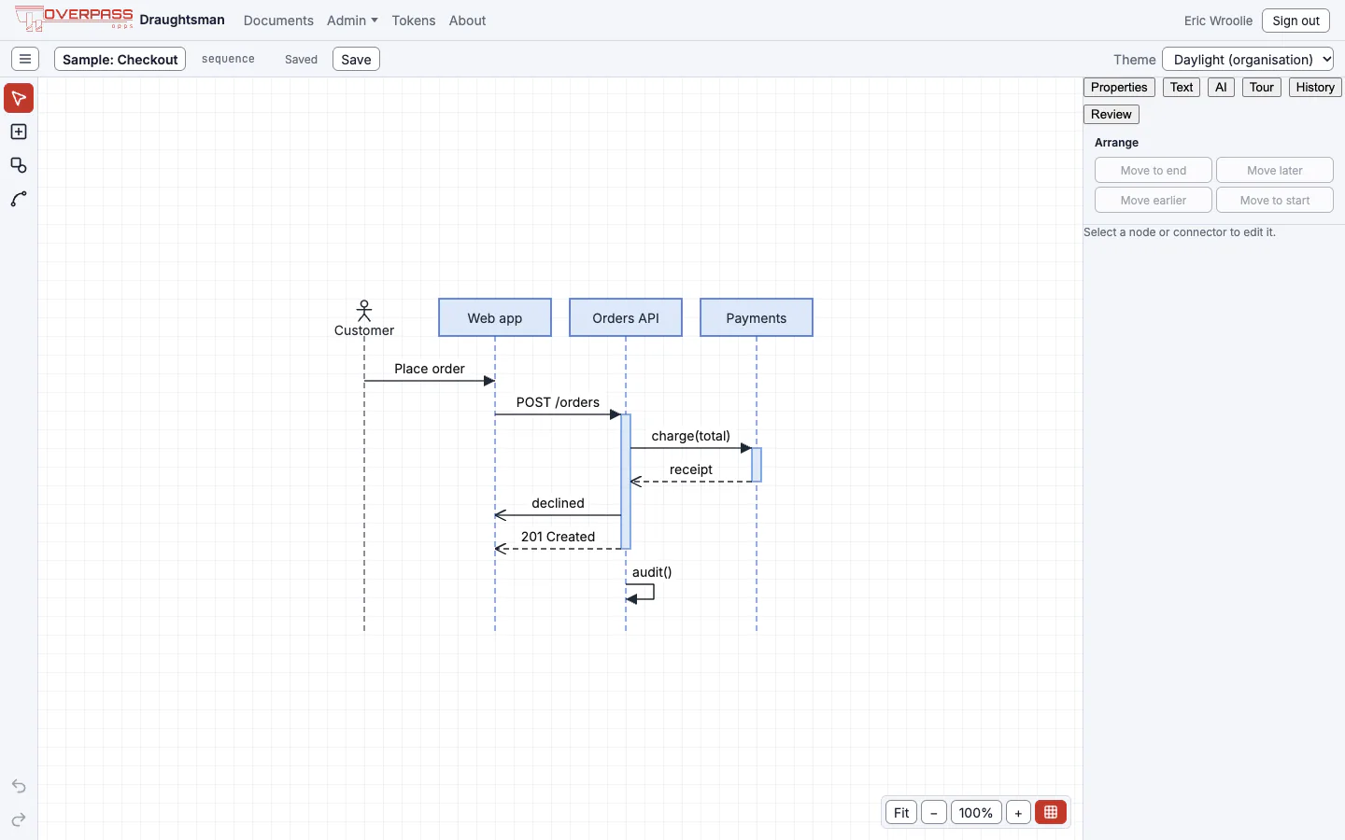The image size is (1345, 840).
Task: Sign out of the account
Action: [x=1295, y=21]
